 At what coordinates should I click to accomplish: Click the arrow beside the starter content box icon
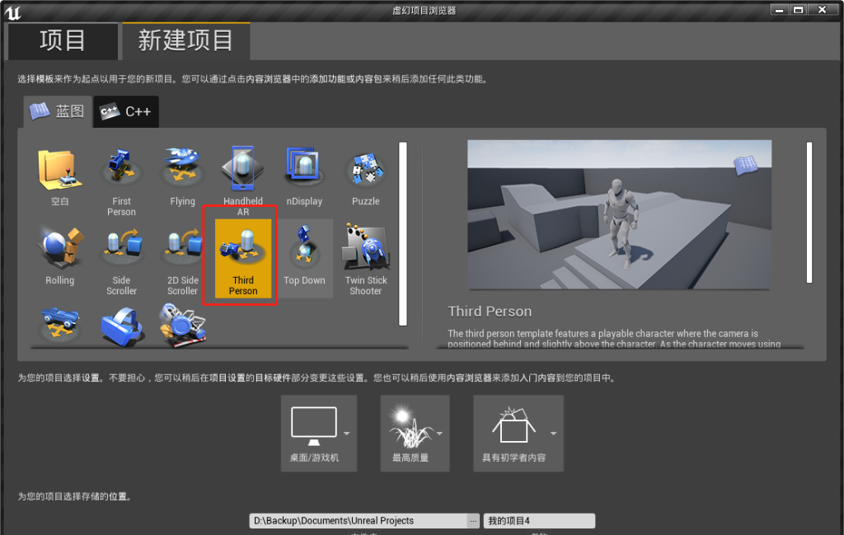coord(553,434)
